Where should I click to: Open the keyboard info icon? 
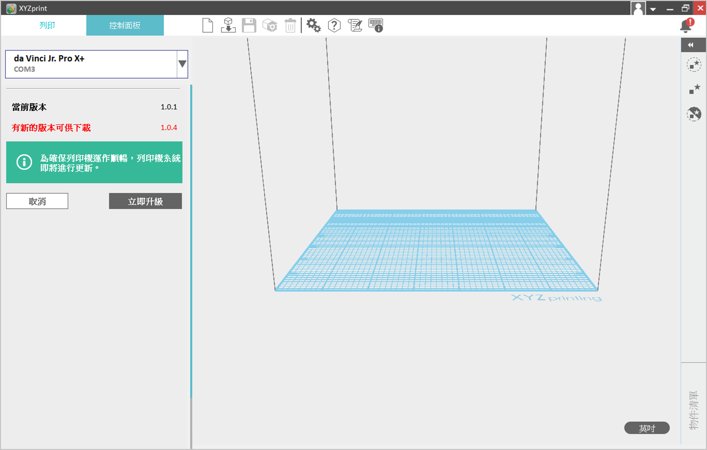376,26
